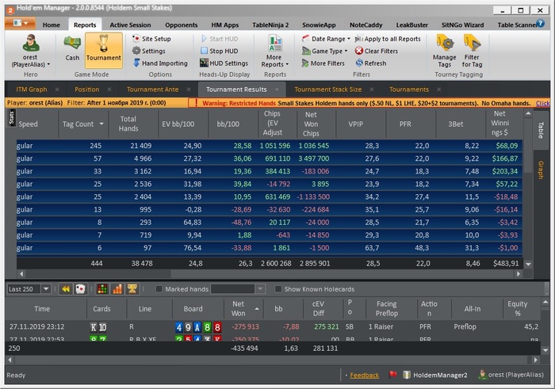Sort hands by Net Won column
This screenshot has height=389, width=555.
click(238, 308)
